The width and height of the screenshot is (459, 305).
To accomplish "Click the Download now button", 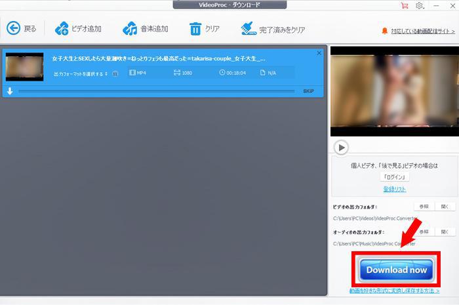I will tap(396, 270).
